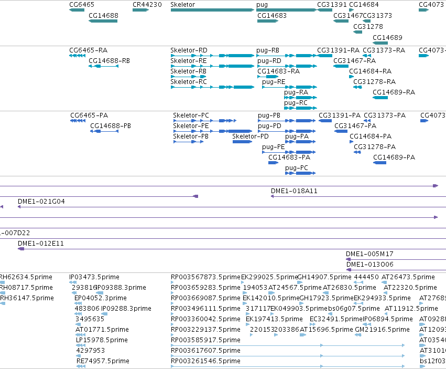Select the RP003567873.5prime EST
This screenshot has height=369, width=446.
[x=172, y=283]
